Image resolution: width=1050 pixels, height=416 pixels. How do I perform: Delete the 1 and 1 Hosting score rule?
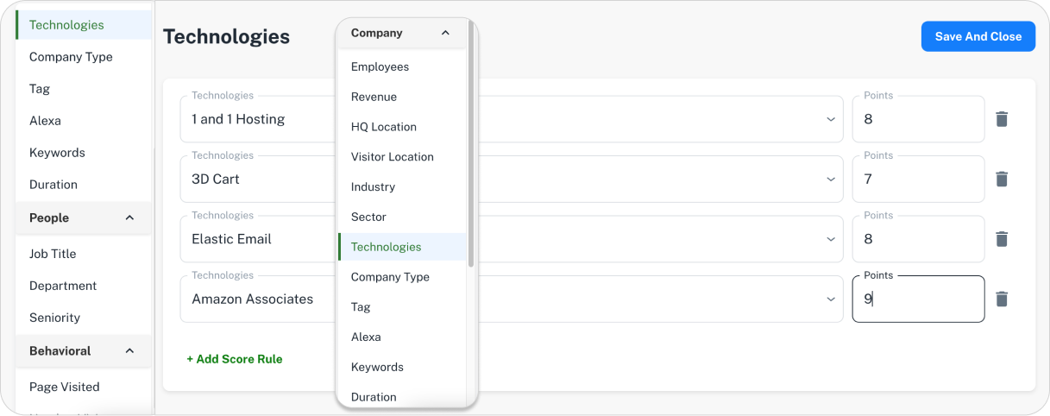tap(1001, 119)
